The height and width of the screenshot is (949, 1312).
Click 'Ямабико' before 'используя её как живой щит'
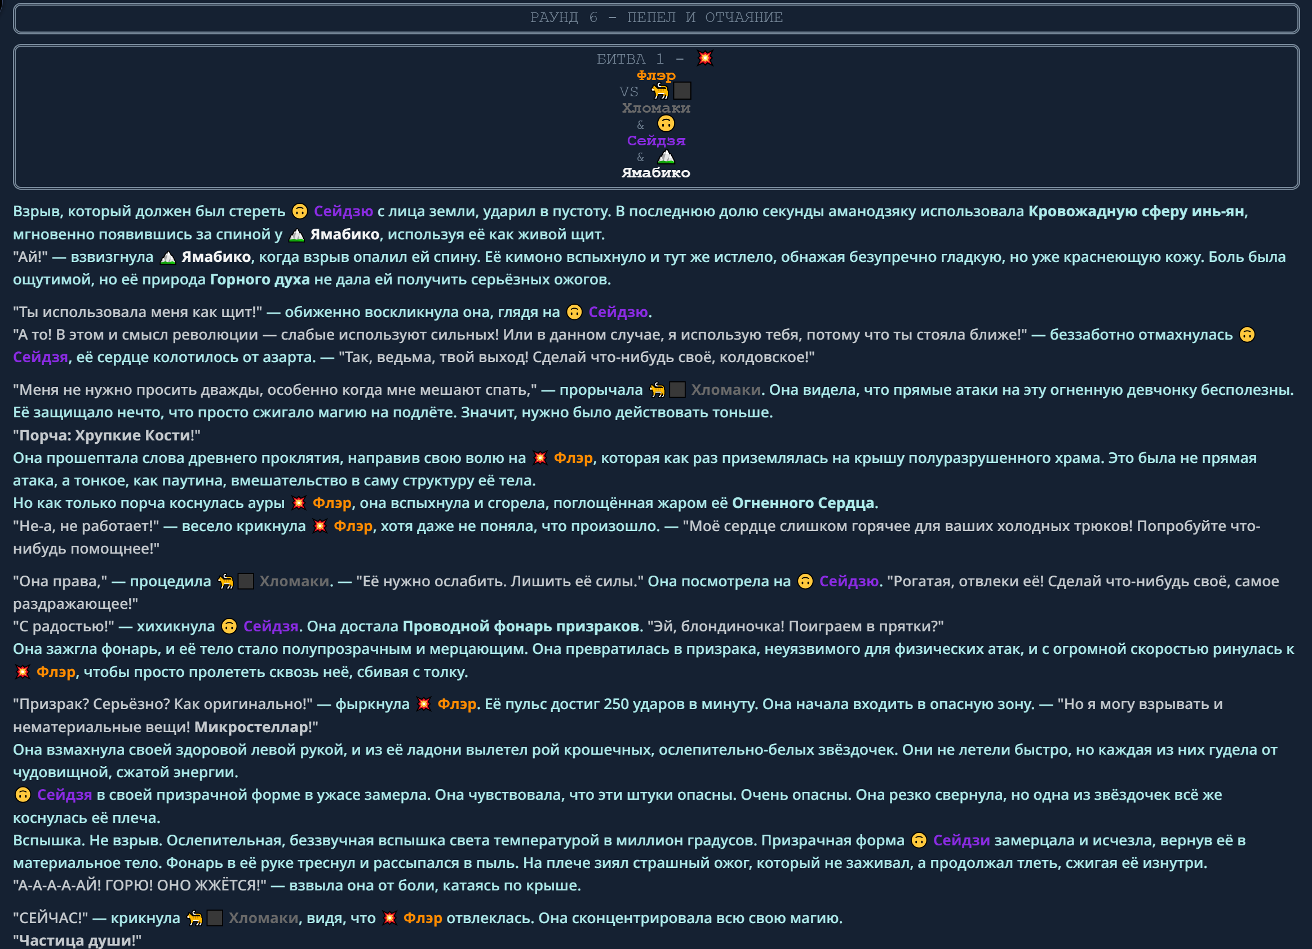click(345, 235)
